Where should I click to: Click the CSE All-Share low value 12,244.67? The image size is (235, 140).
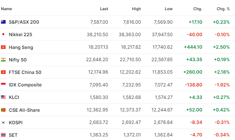coord(162,110)
